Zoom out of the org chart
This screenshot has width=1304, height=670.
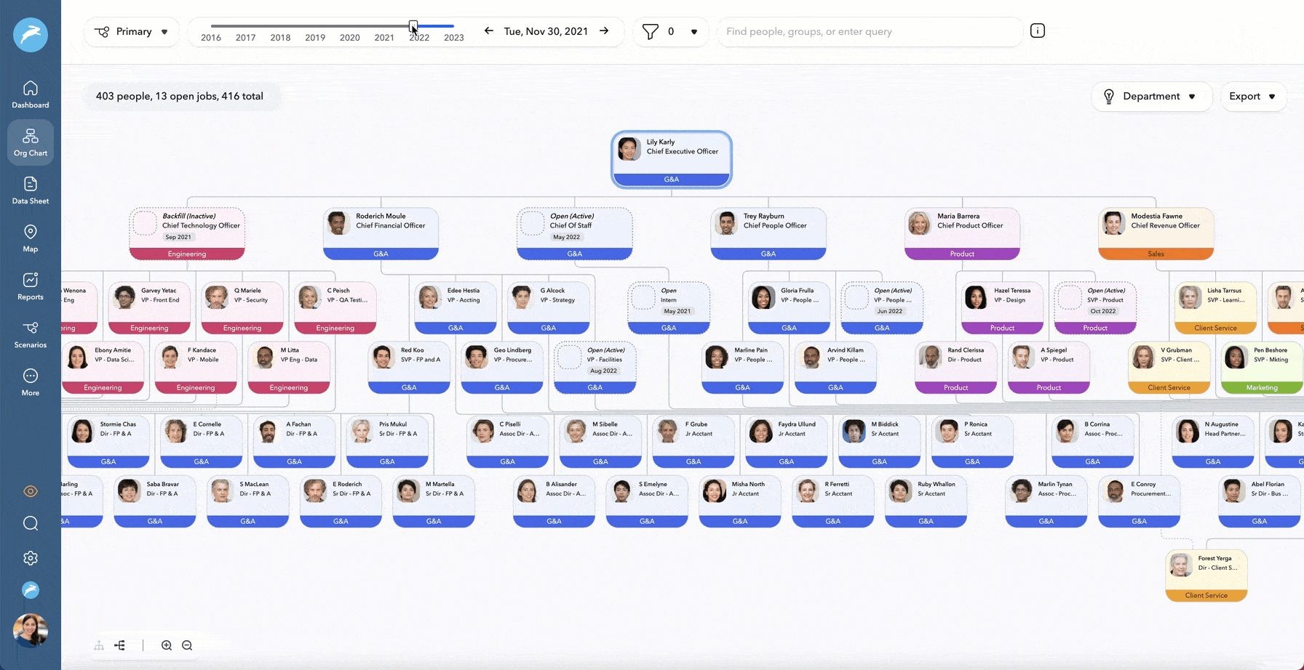[187, 645]
